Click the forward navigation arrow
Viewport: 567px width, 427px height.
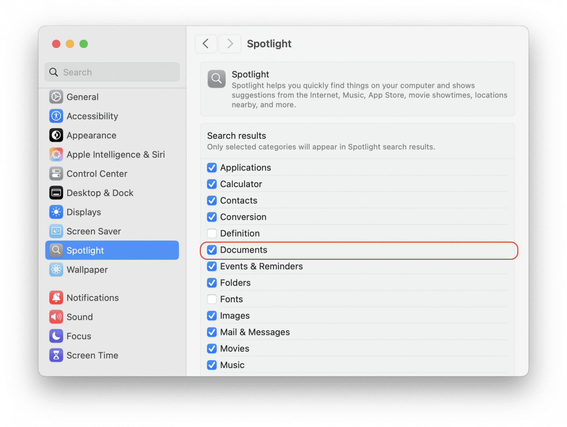click(x=230, y=44)
